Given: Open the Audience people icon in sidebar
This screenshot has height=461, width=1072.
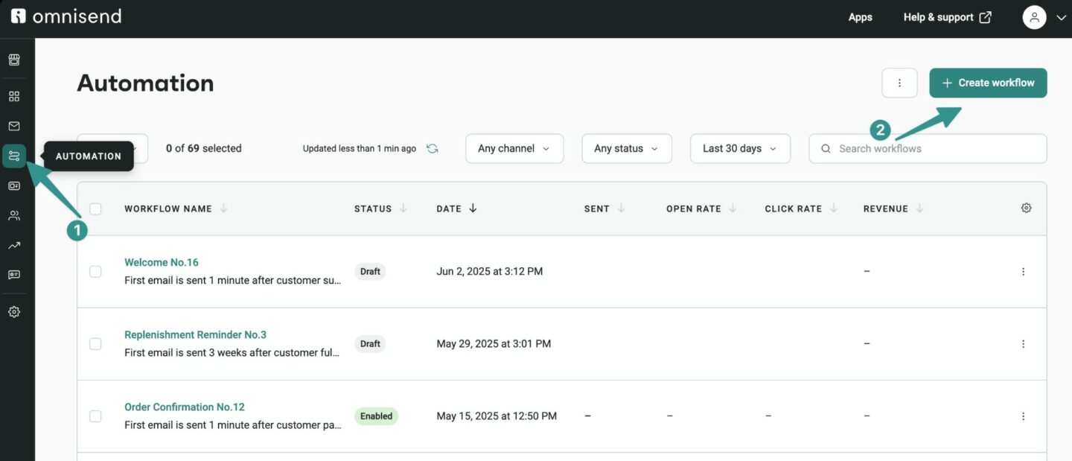Looking at the screenshot, I should coord(14,215).
